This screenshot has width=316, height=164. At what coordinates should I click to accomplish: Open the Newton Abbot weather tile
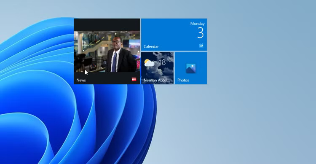tap(158, 68)
